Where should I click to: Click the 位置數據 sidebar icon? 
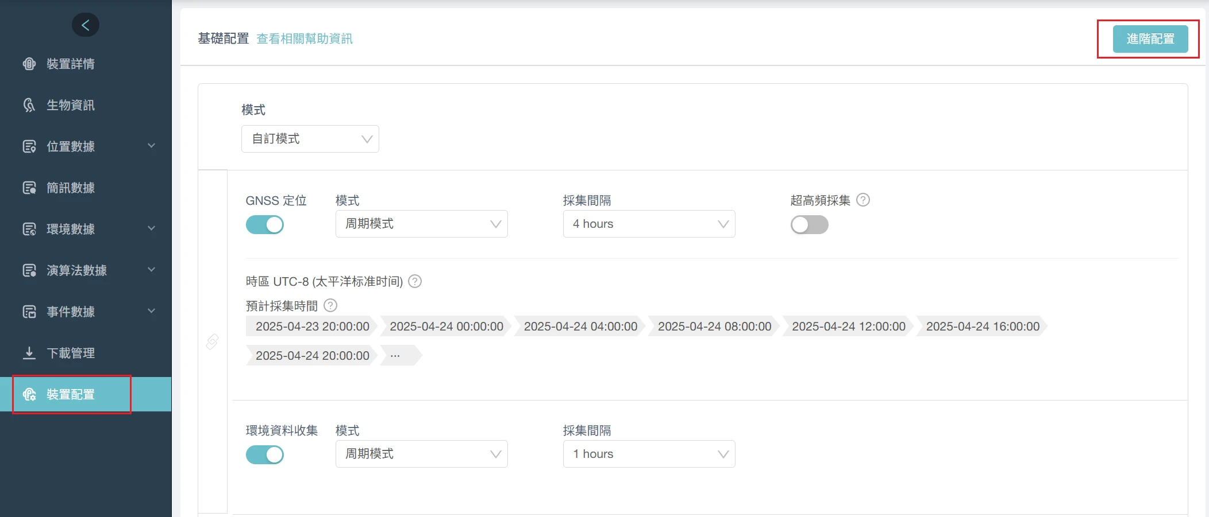pyautogui.click(x=29, y=146)
